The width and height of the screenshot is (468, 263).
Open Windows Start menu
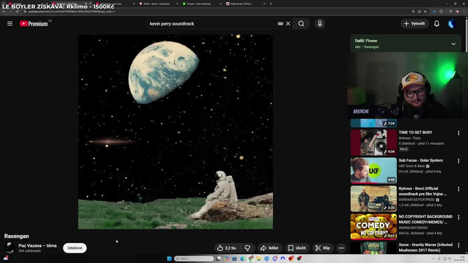(169, 259)
